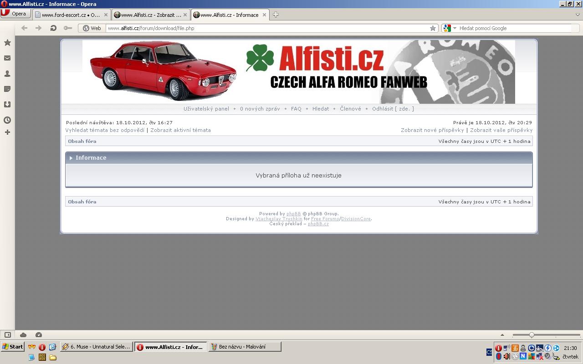Image resolution: width=583 pixels, height=364 pixels.
Task: Open the Bookmarks star panel in sidebar
Action: (7, 43)
